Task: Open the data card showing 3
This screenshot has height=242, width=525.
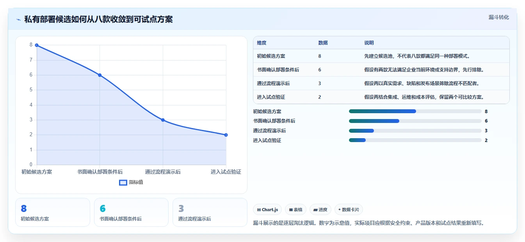Action: [210, 212]
